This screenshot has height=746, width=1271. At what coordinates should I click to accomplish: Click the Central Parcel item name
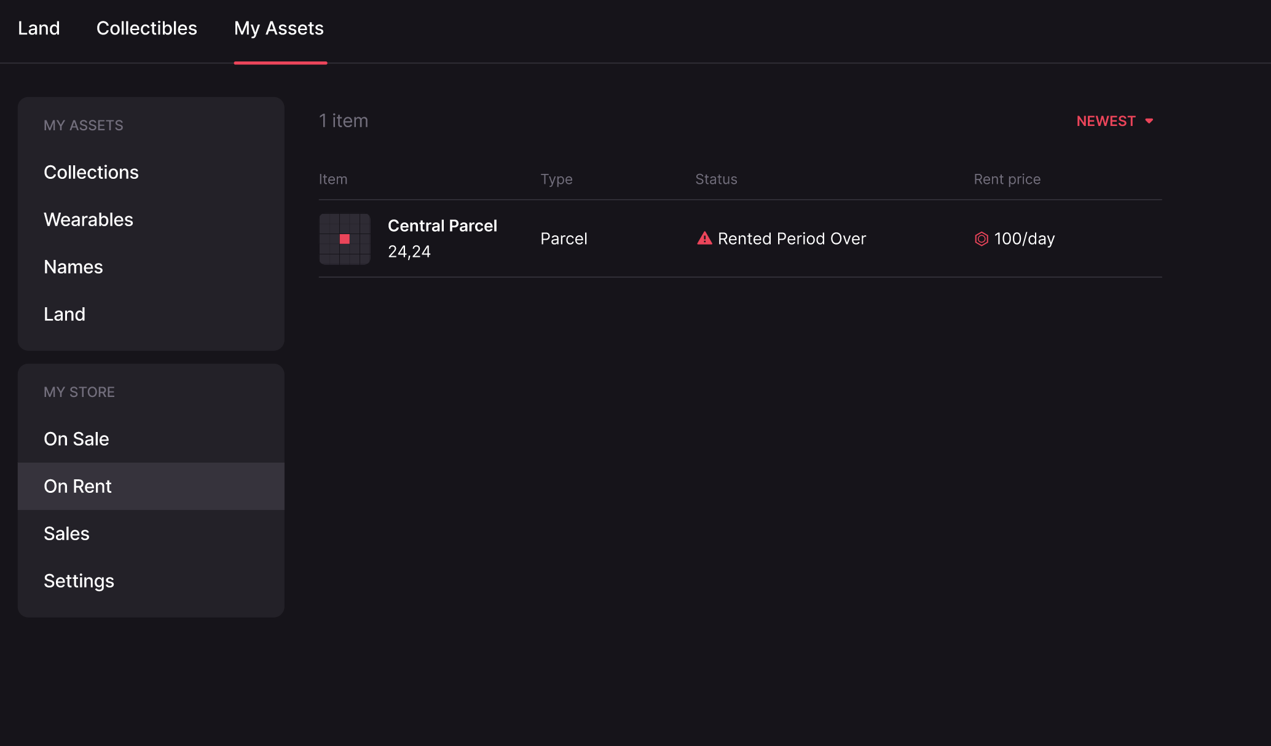(442, 226)
